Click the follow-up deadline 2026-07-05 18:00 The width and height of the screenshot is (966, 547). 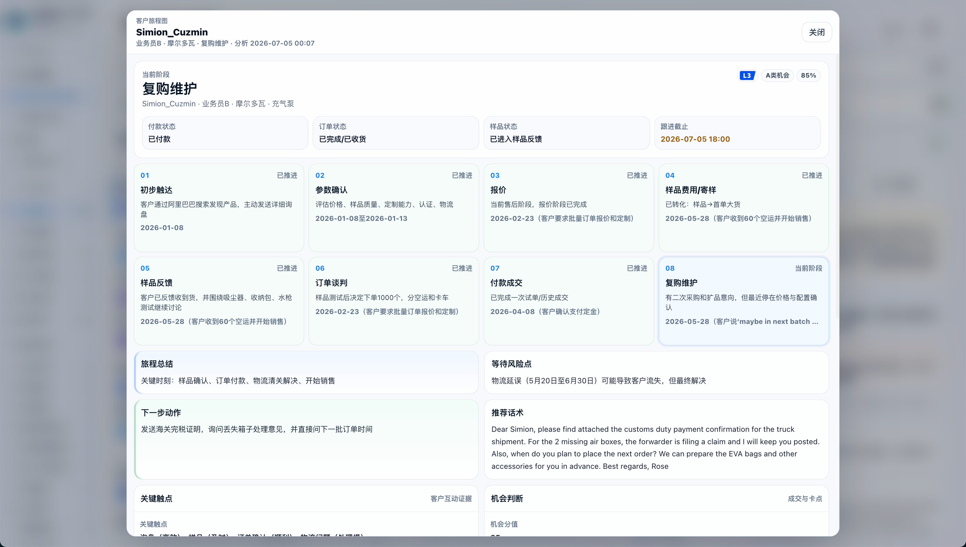pos(695,139)
